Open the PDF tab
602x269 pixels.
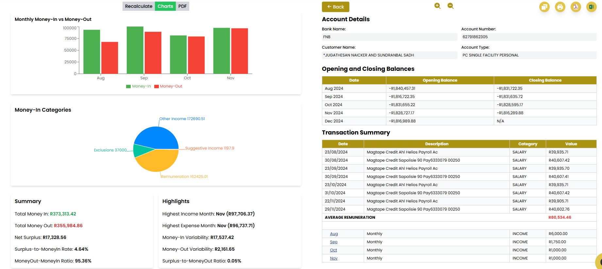tap(182, 6)
